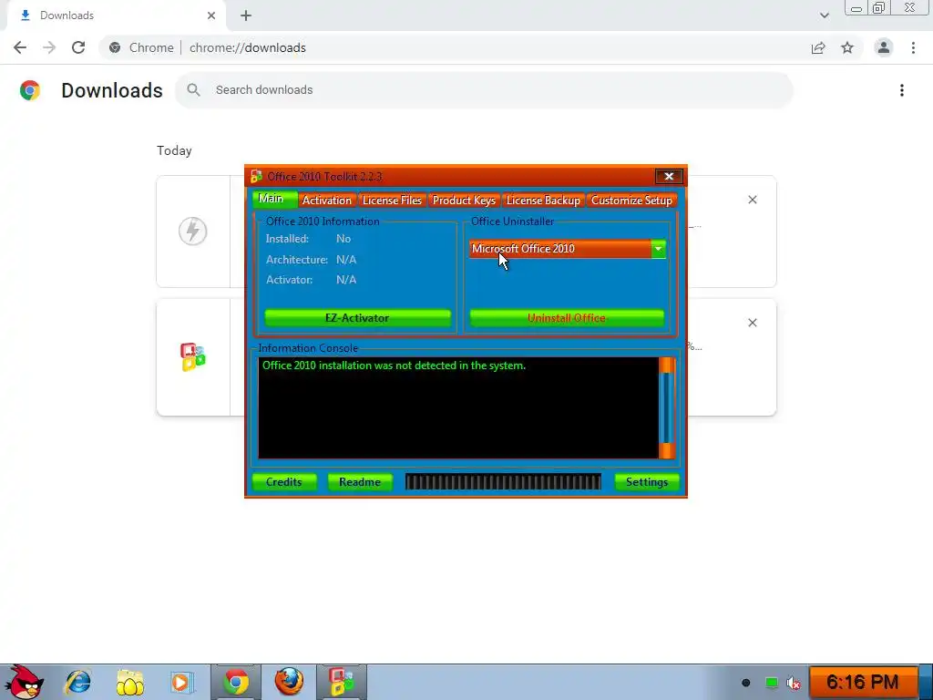The height and width of the screenshot is (700, 933).
Task: Expand the Office Uninstaller version dropdown arrow
Action: tap(658, 249)
